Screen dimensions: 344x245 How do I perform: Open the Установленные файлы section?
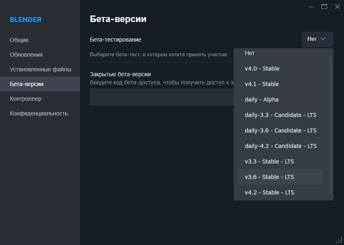point(40,69)
